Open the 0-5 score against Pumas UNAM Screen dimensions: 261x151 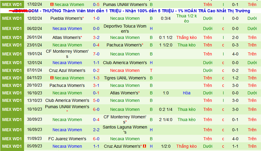click(96, 4)
